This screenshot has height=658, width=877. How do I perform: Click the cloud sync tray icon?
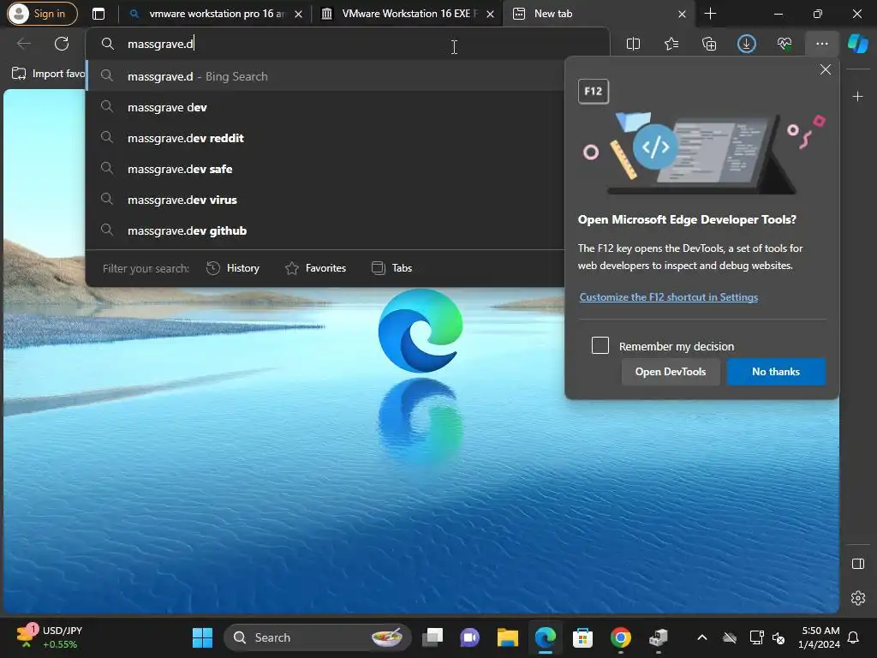pyautogui.click(x=730, y=637)
